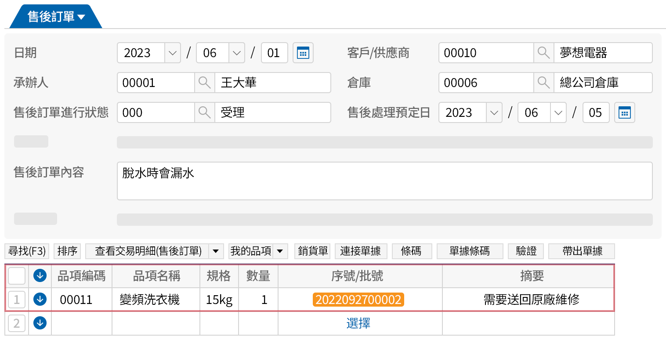
Task: Toggle the select-all checkbox in table header
Action: pyautogui.click(x=17, y=276)
